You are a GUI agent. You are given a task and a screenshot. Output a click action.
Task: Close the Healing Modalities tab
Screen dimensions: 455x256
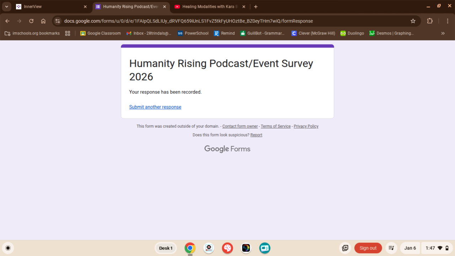tap(243, 7)
